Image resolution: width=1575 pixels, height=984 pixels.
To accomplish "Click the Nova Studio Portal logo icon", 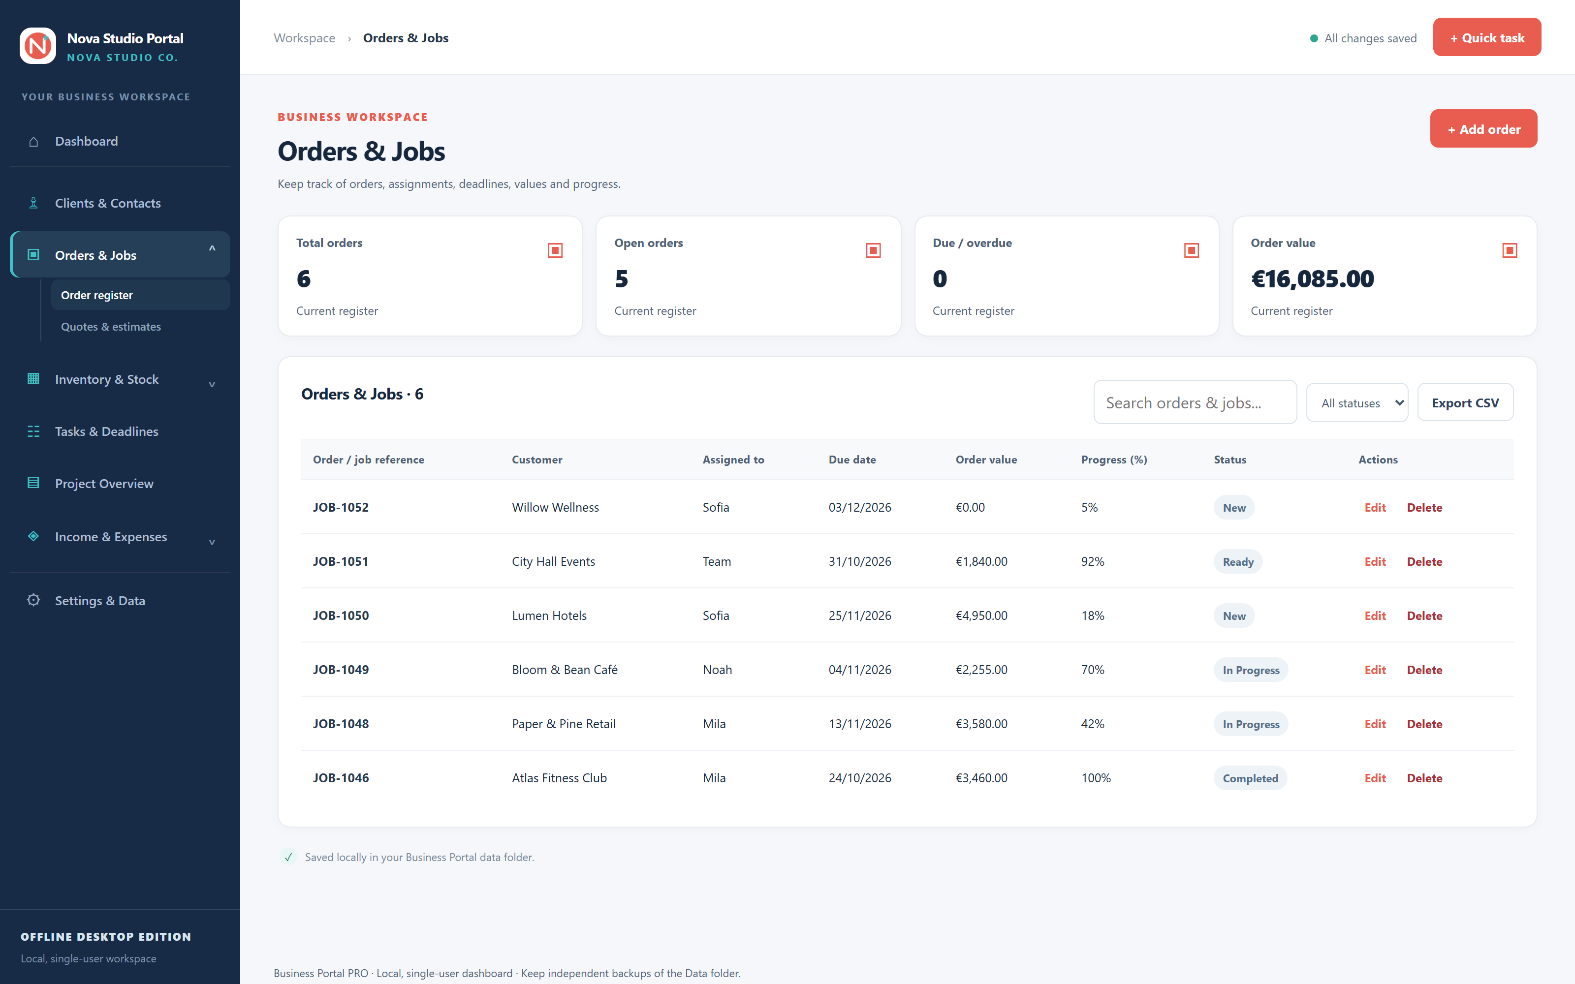I will [38, 46].
